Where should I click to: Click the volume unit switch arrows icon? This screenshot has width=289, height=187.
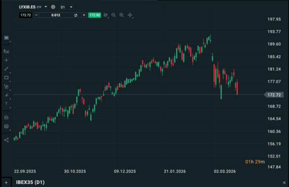pos(76,15)
